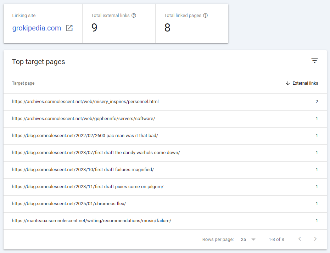330x253 pixels.
Task: Click help icon next to Total linked pages
Action: [x=205, y=16]
